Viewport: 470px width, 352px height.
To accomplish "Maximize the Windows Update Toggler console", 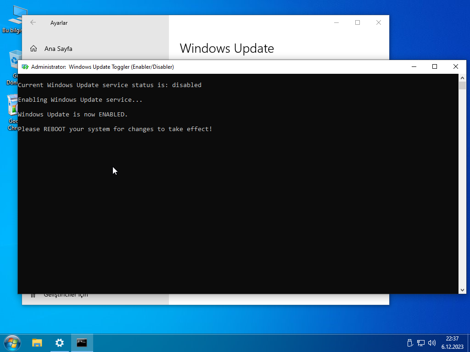I will click(435, 67).
